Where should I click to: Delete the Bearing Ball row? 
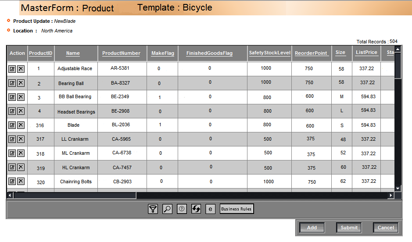tap(21, 83)
